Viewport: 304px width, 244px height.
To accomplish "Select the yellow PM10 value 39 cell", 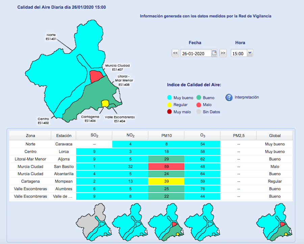I will pos(166,181).
